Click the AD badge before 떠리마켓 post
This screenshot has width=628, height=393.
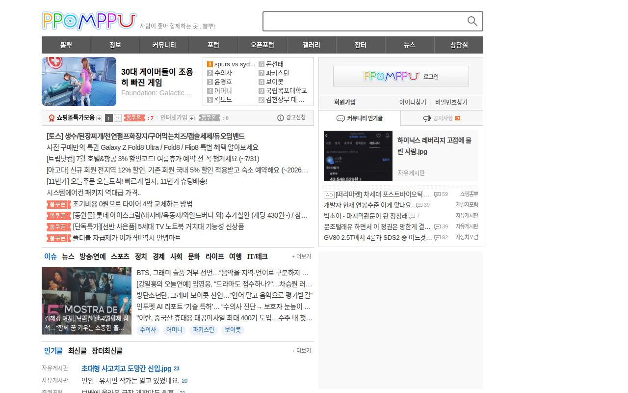click(329, 195)
